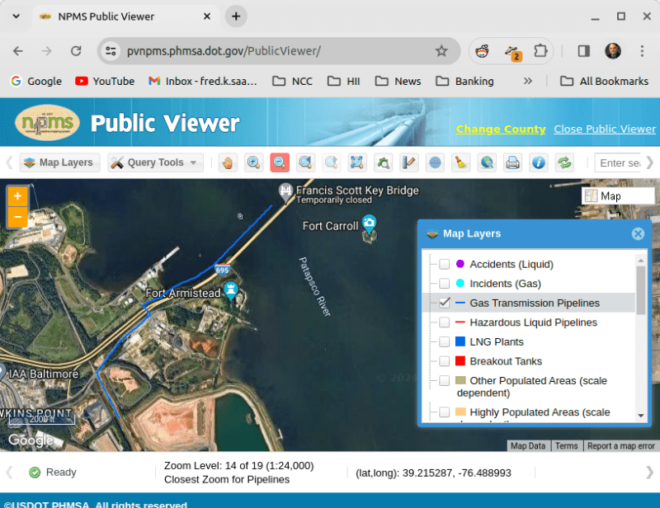Open the find pipeline search tool
The image size is (660, 508).
[383, 162]
